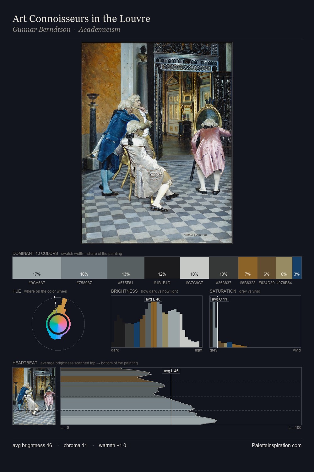314x472 pixels.
Task: Click the 'dark' brightness axis label
Action: [x=115, y=350]
